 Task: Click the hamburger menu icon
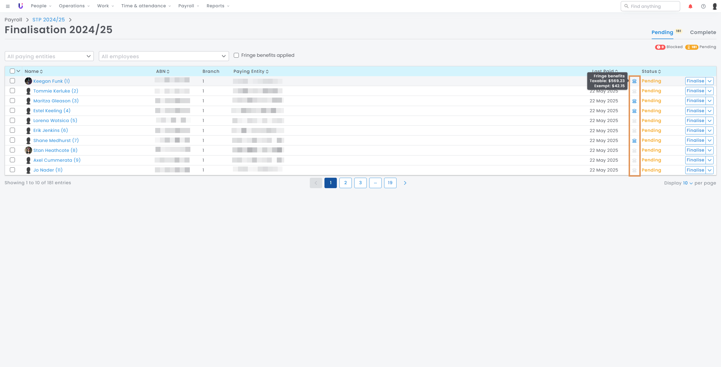point(8,6)
